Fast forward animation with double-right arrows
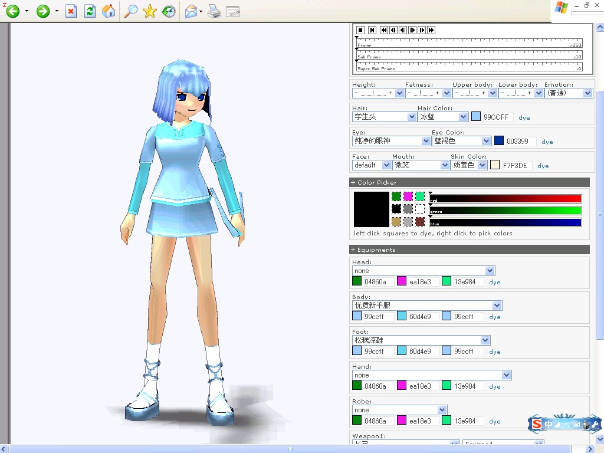The height and width of the screenshot is (453, 604). pyautogui.click(x=431, y=30)
